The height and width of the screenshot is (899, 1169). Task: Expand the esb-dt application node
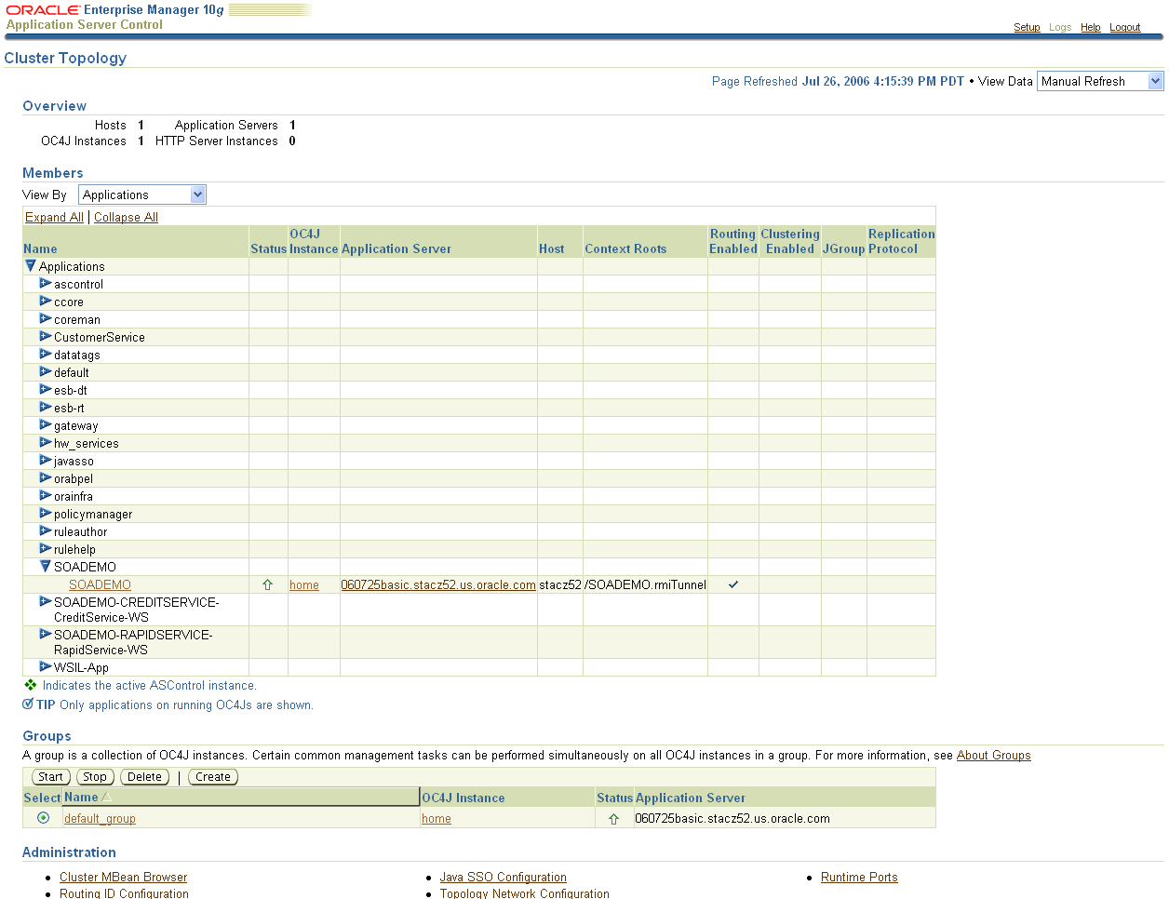tap(45, 390)
